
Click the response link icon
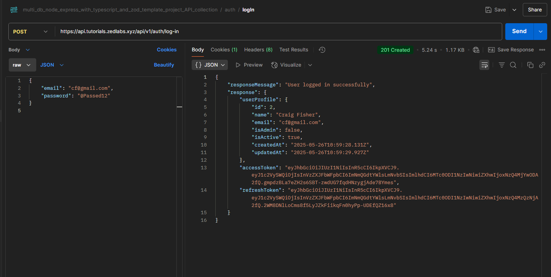coord(542,65)
